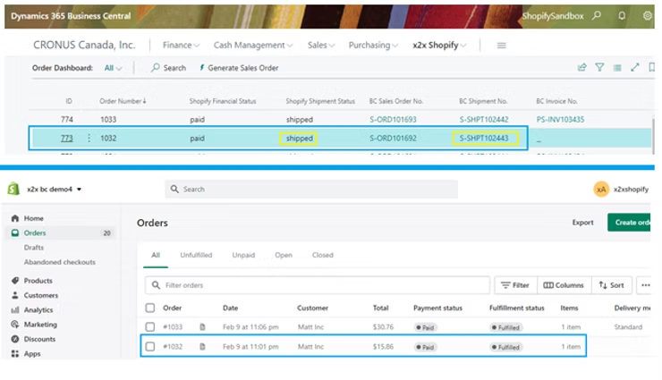662x380 pixels.
Task: Toggle the select-all orders header checkbox
Action: [150, 308]
